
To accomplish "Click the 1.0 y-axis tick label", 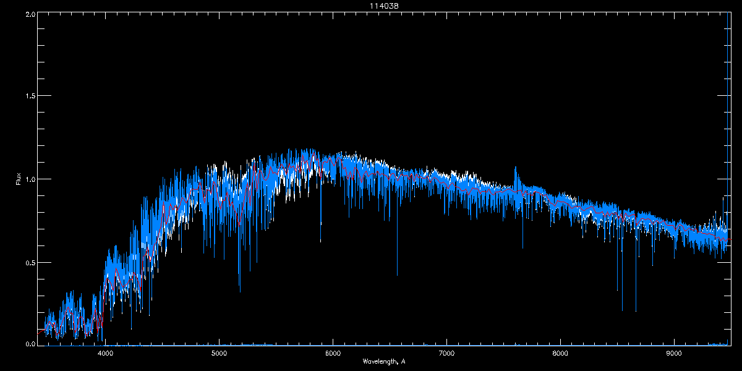I will click(29, 179).
